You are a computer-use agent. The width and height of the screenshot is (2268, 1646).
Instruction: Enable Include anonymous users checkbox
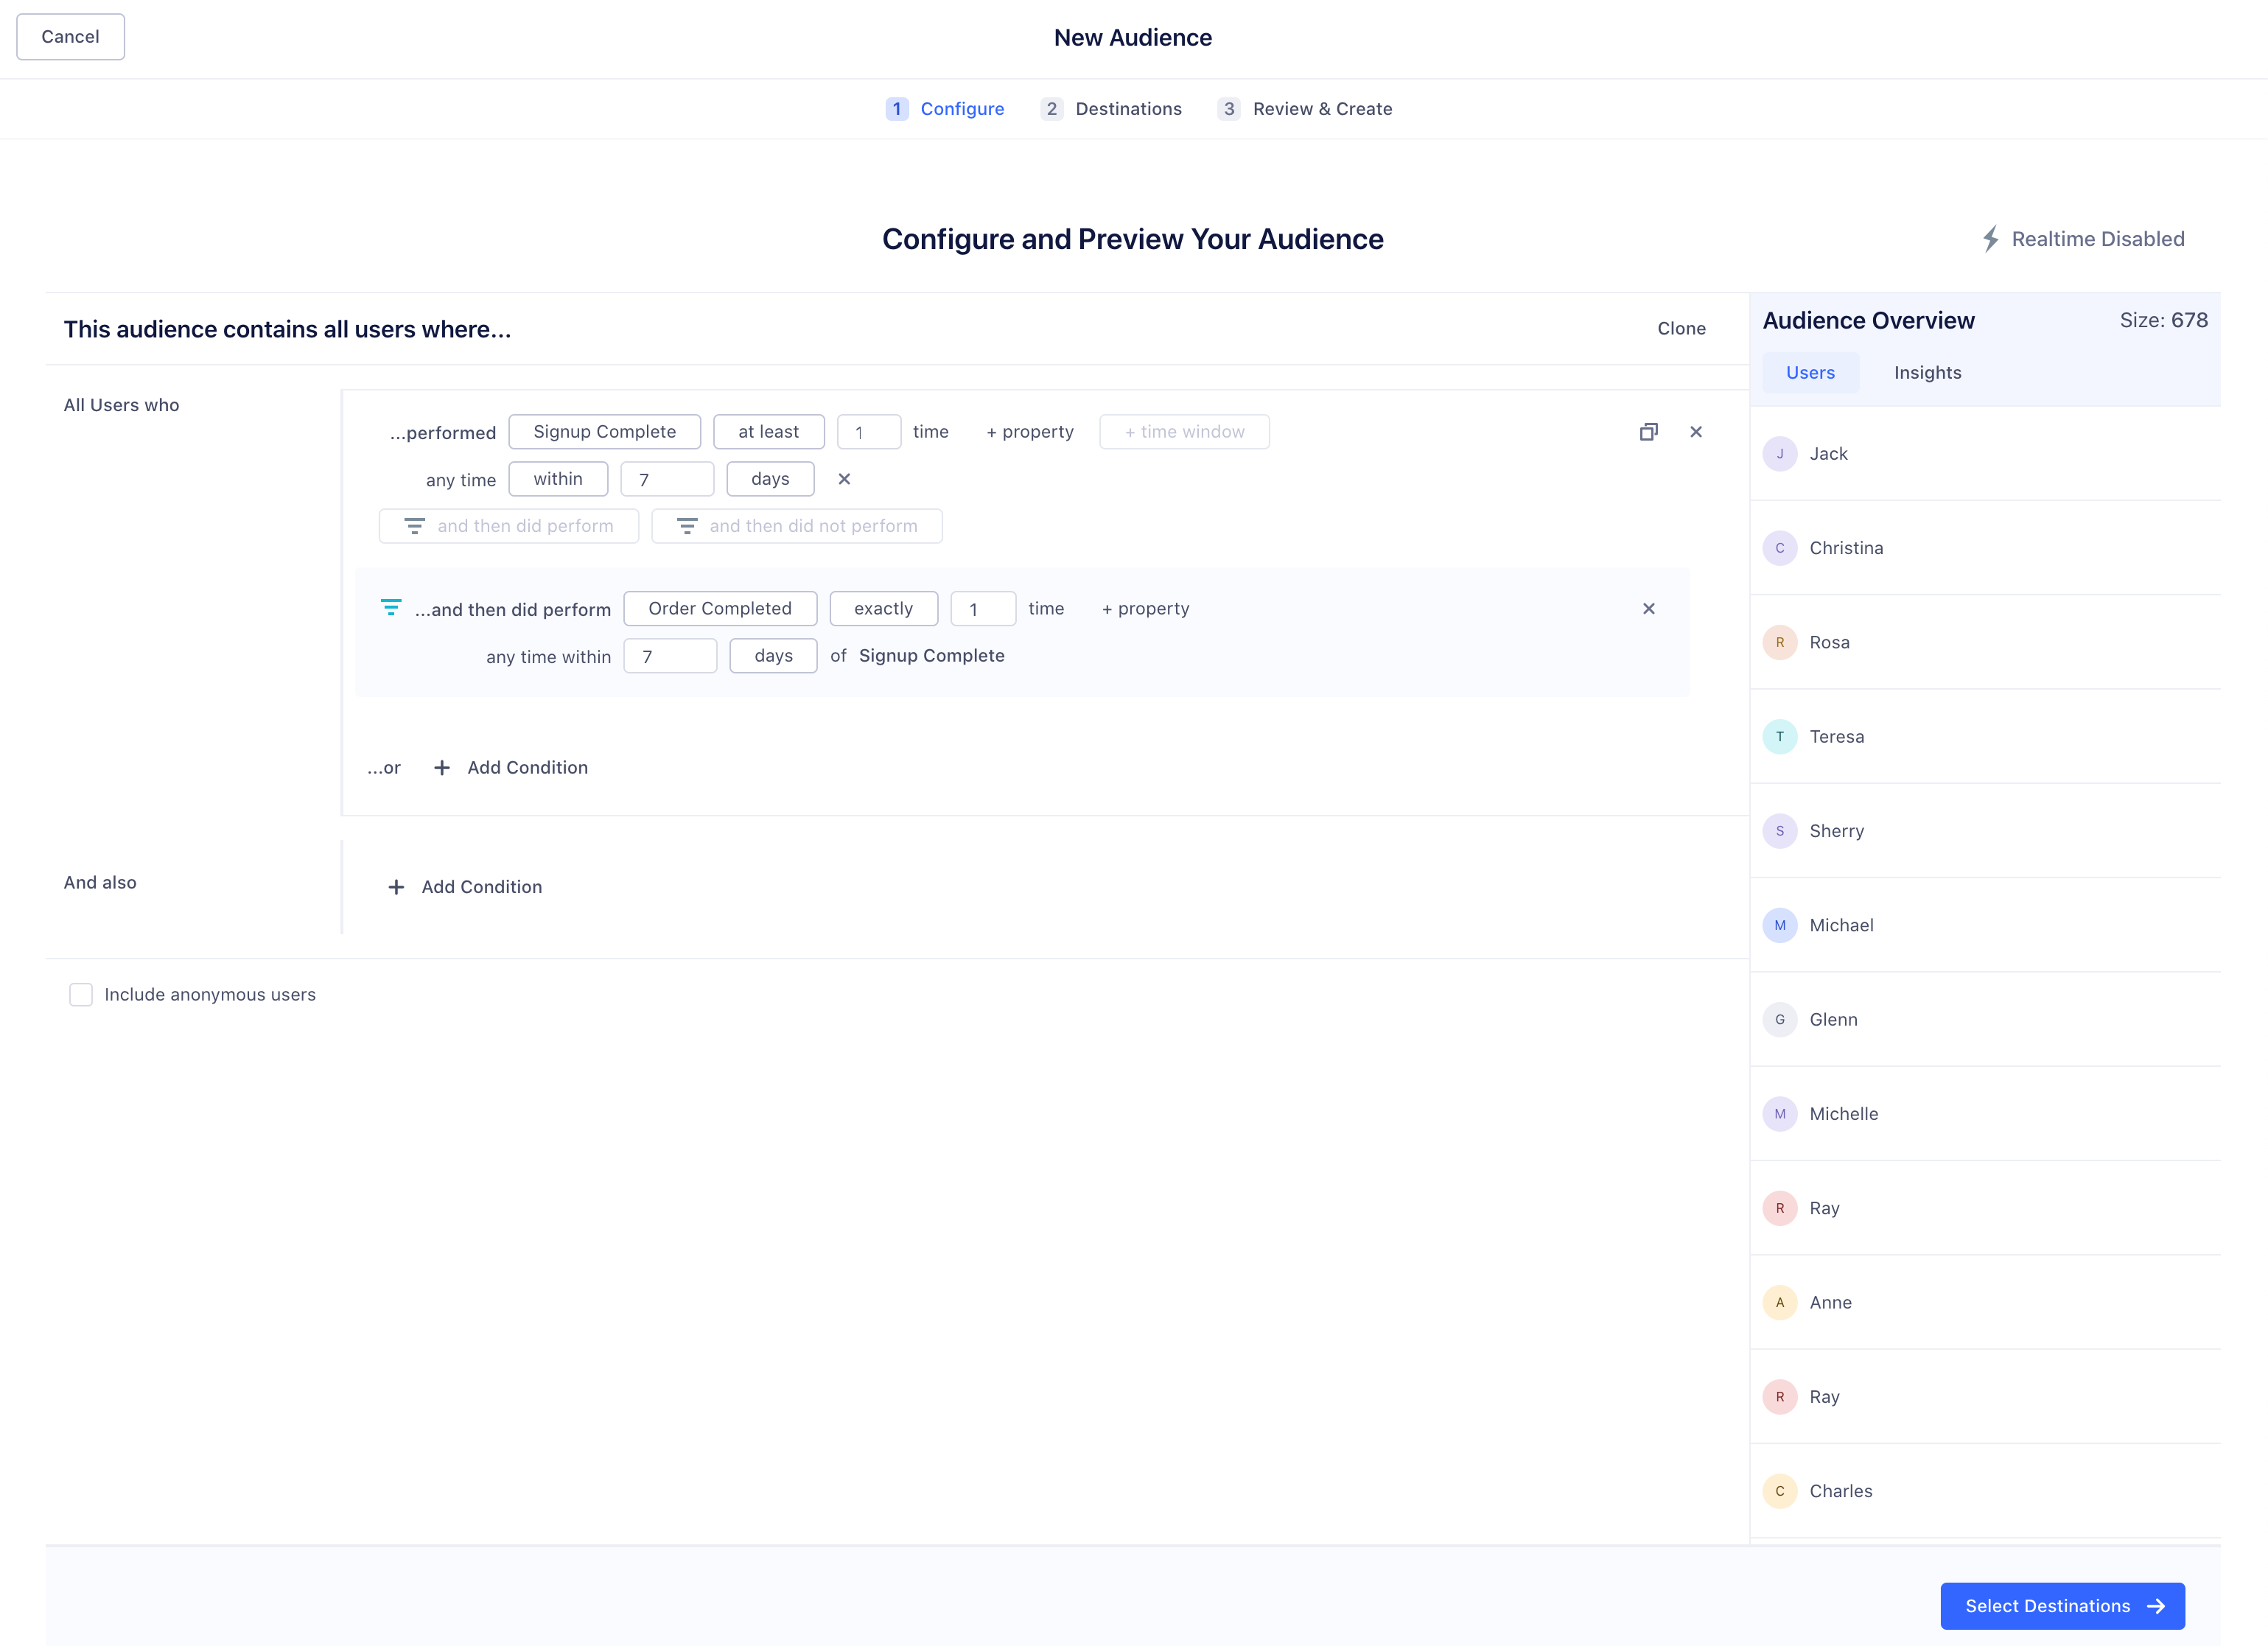pos(81,995)
